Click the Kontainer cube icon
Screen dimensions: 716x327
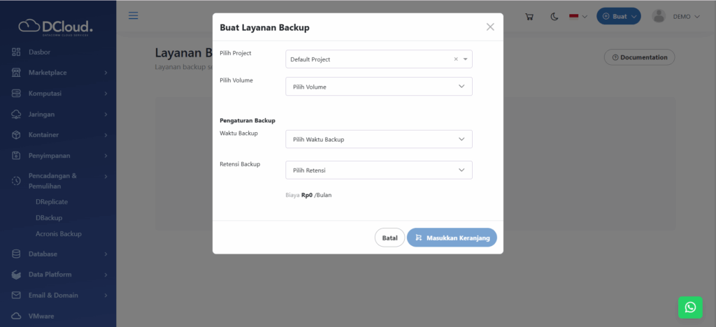(16, 135)
